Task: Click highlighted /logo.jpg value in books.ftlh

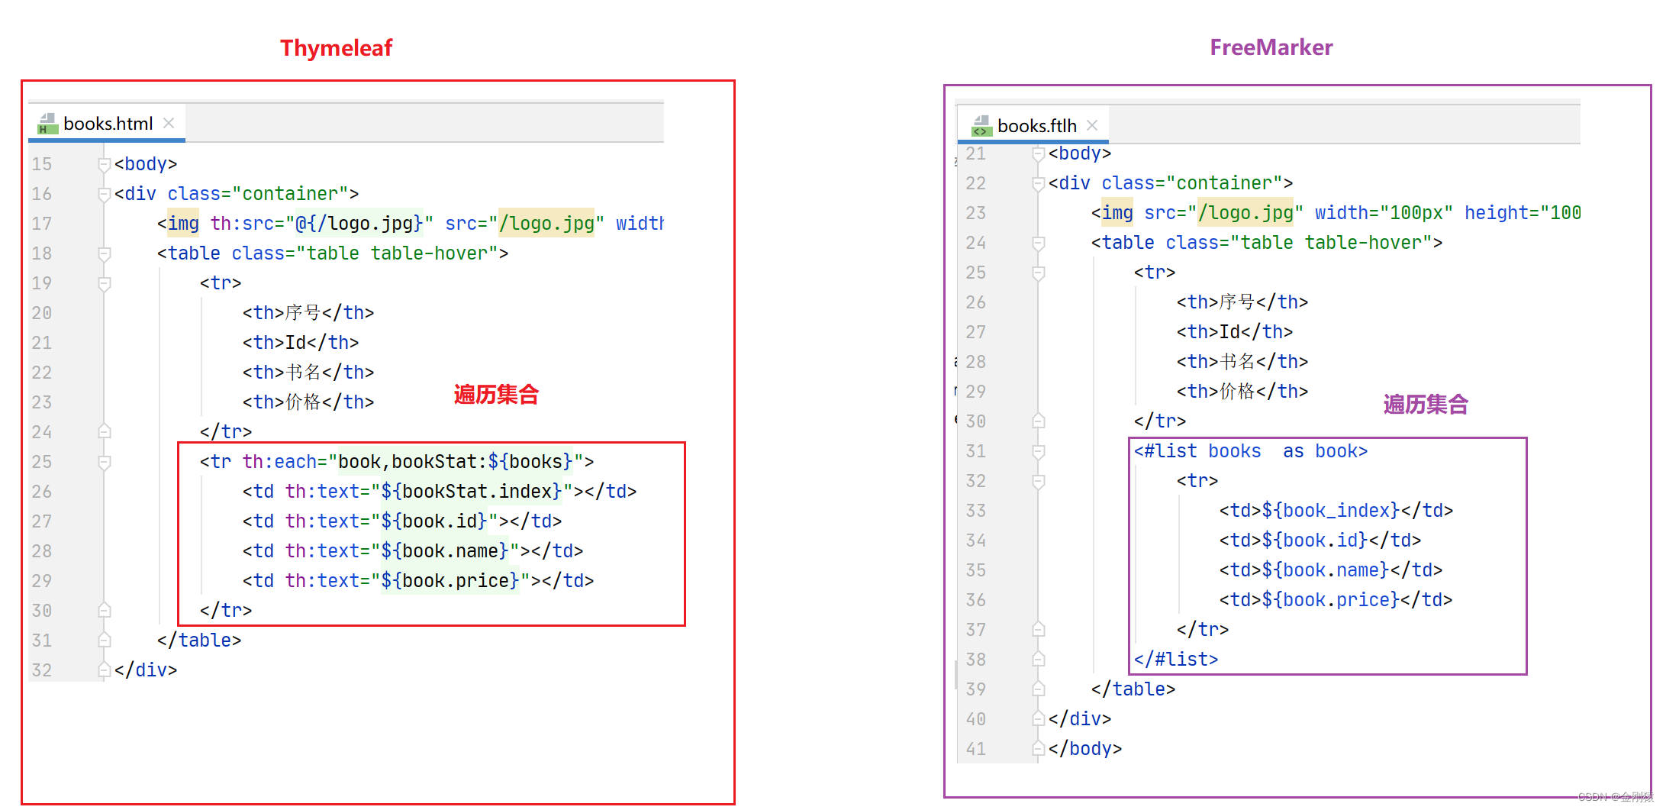Action: pyautogui.click(x=1245, y=213)
